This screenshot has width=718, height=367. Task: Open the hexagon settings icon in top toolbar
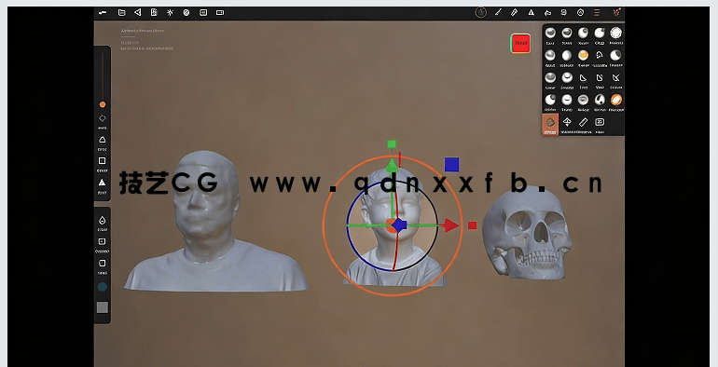pos(580,12)
